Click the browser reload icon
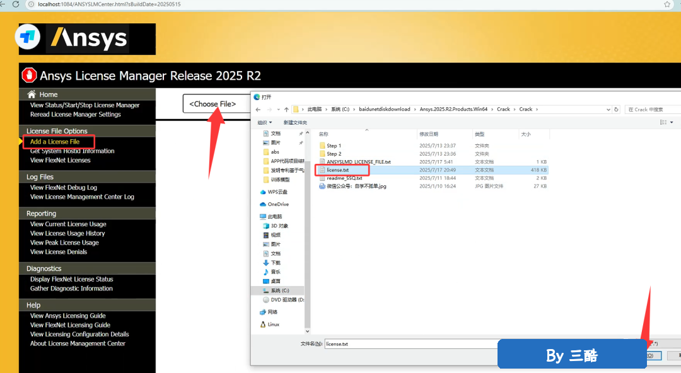The height and width of the screenshot is (373, 681). pyautogui.click(x=16, y=4)
